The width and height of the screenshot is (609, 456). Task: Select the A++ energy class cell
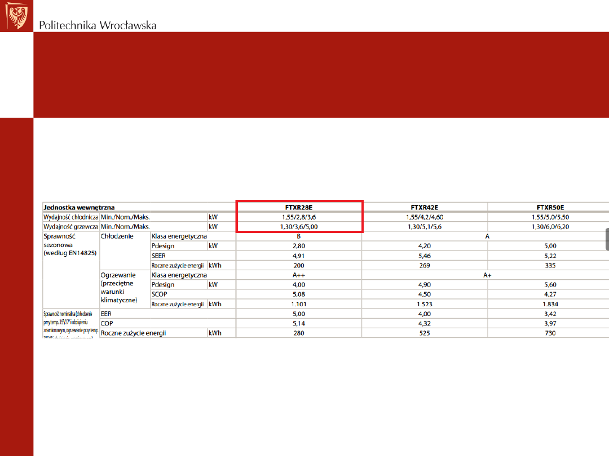coord(299,275)
